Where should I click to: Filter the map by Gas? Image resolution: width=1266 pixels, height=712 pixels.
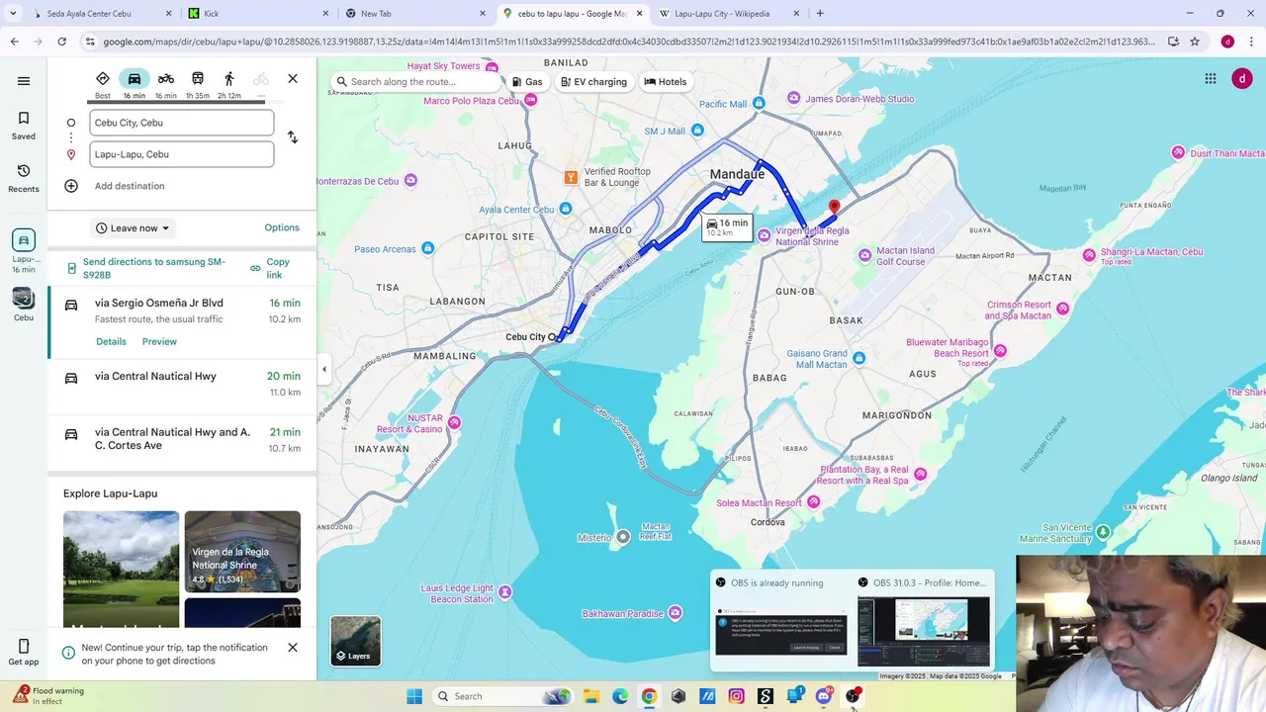[x=527, y=82]
